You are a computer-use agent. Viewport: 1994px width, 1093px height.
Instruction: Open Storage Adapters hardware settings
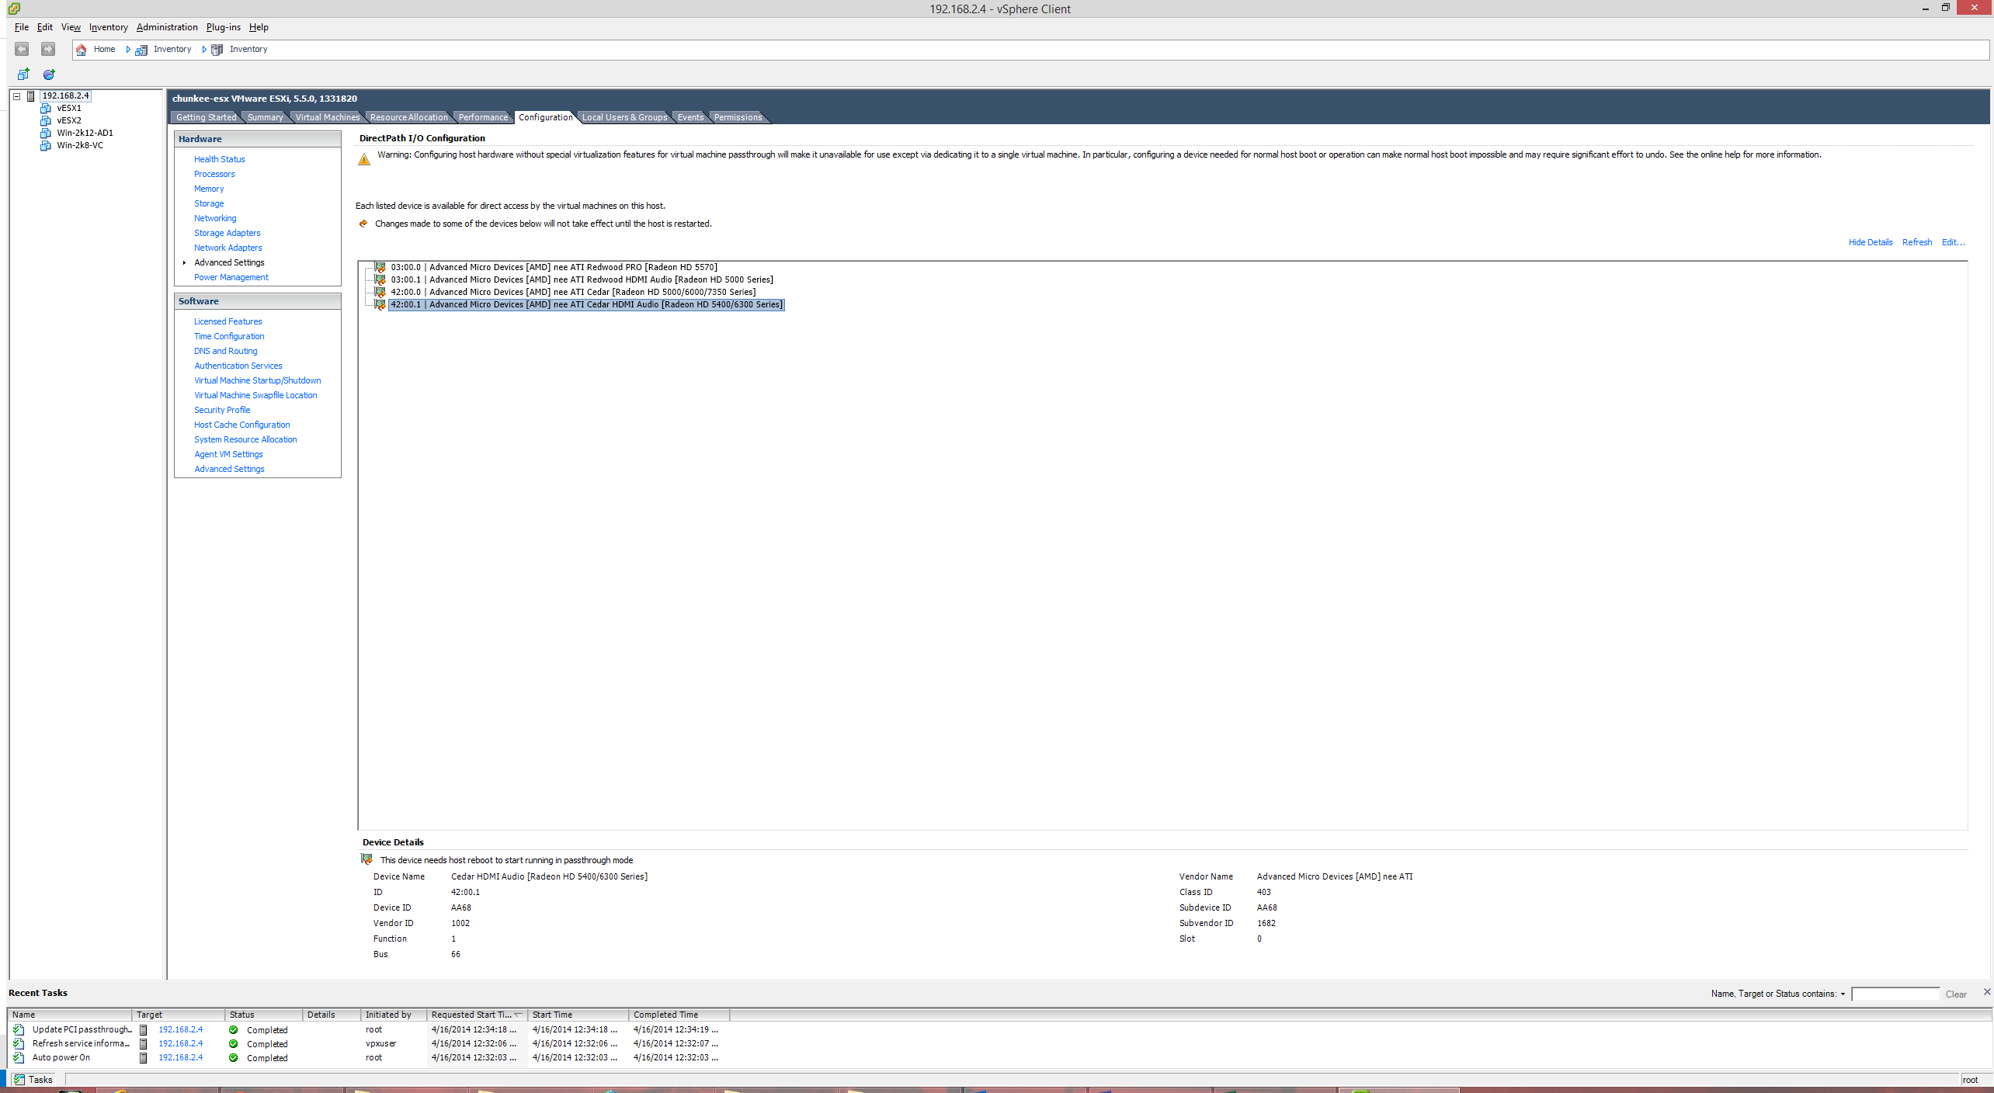click(x=227, y=233)
